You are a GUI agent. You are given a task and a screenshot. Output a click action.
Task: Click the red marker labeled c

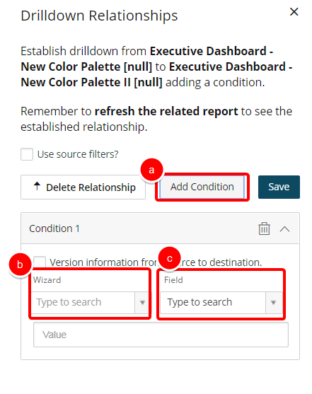[x=170, y=259]
